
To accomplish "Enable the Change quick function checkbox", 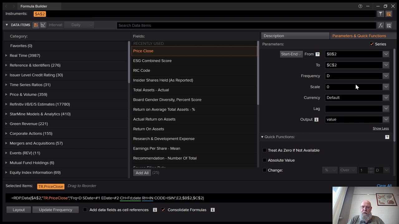I will point(265,170).
